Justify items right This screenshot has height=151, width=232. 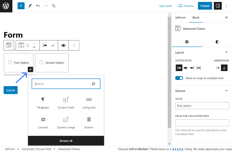pyautogui.click(x=192, y=68)
